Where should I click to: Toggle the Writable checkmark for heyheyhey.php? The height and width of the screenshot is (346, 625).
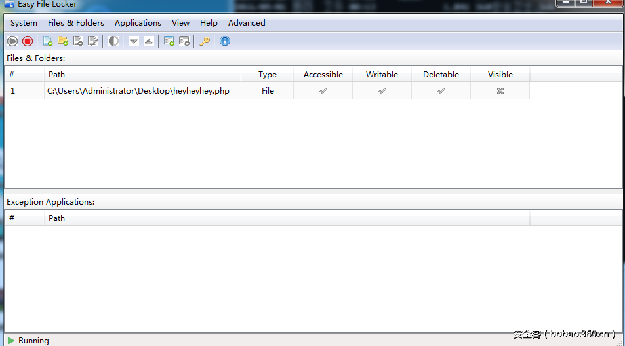(x=382, y=91)
